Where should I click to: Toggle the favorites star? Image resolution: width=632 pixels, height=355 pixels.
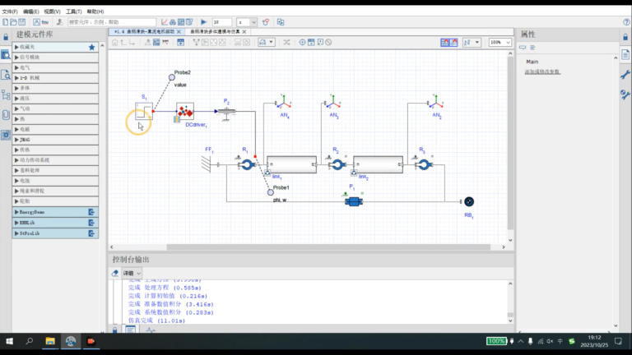click(x=92, y=47)
